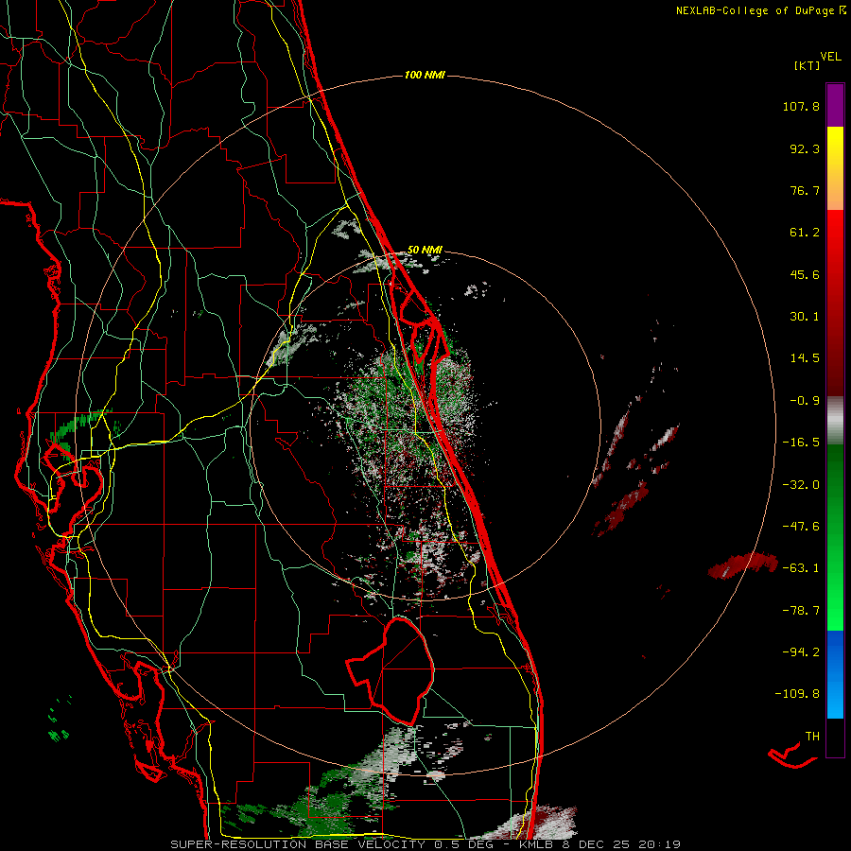Pick the dark TH band at scale bottom

click(835, 737)
